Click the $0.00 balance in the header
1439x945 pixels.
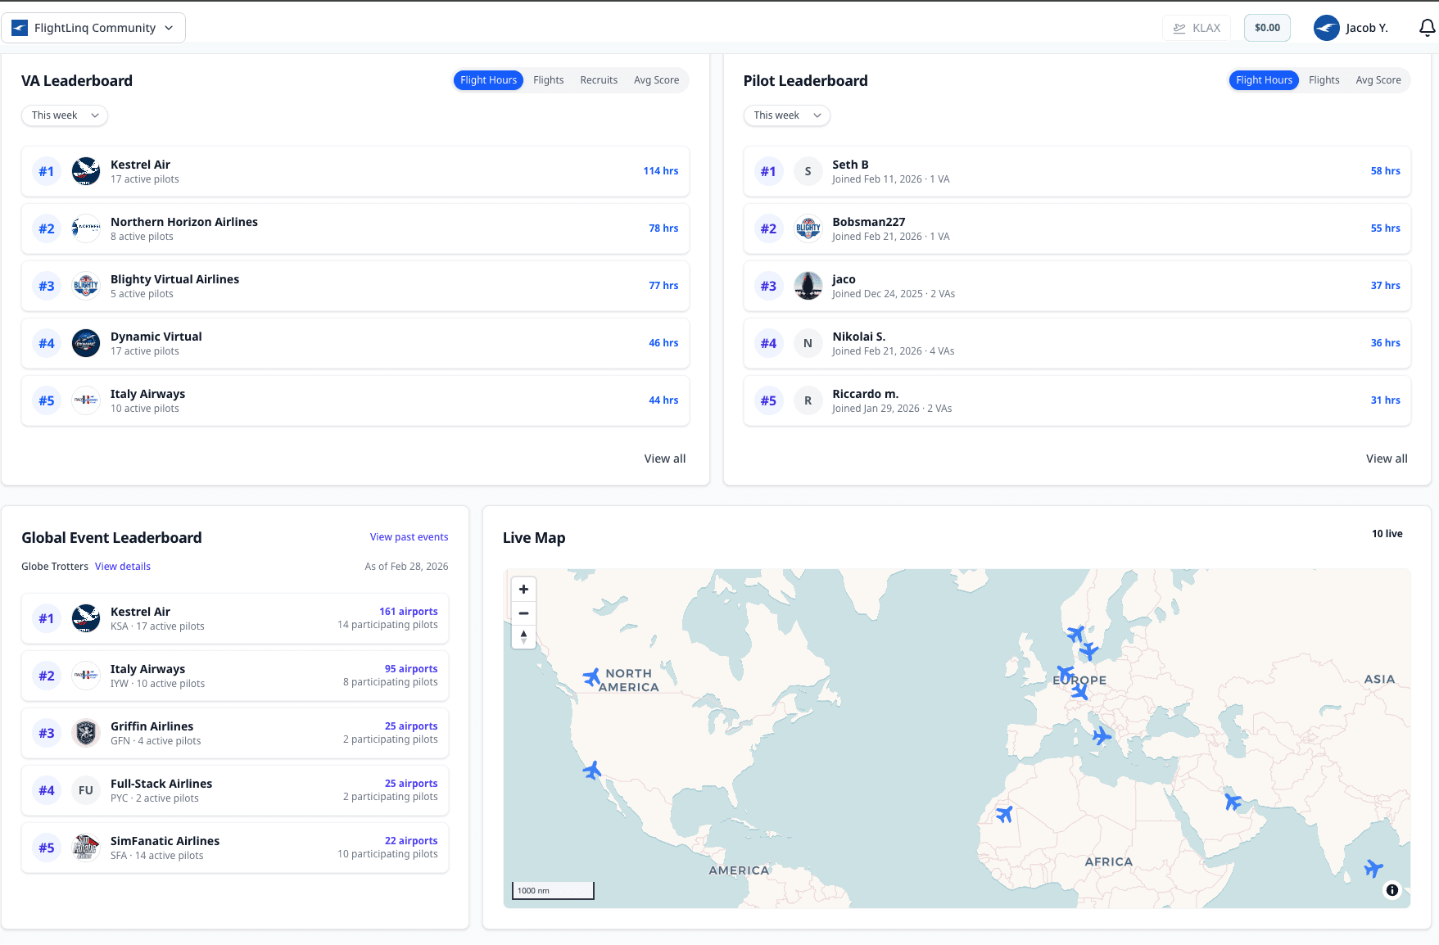pos(1267,27)
